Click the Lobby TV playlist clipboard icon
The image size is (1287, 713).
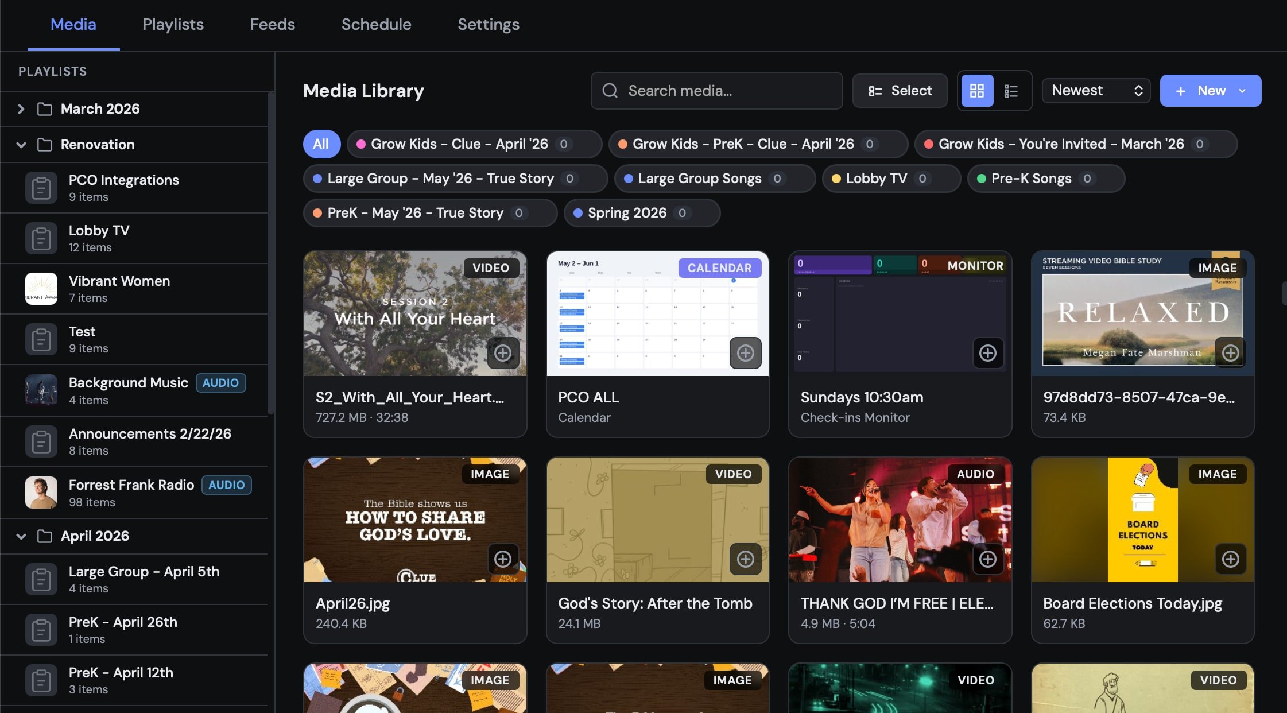(x=41, y=238)
